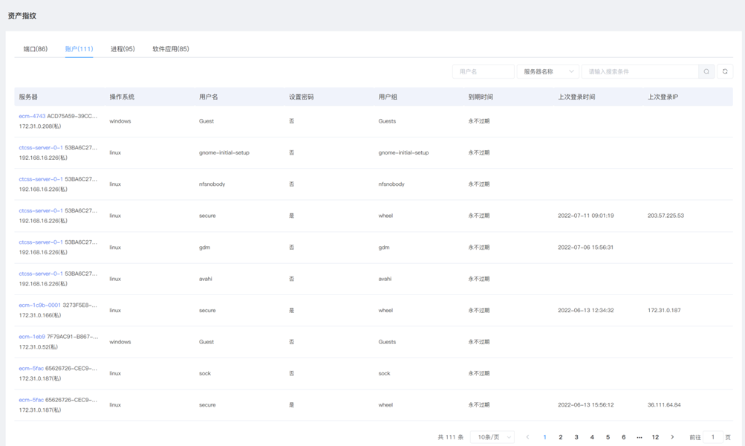The image size is (745, 446).
Task: Go to page 2
Action: tap(561, 437)
